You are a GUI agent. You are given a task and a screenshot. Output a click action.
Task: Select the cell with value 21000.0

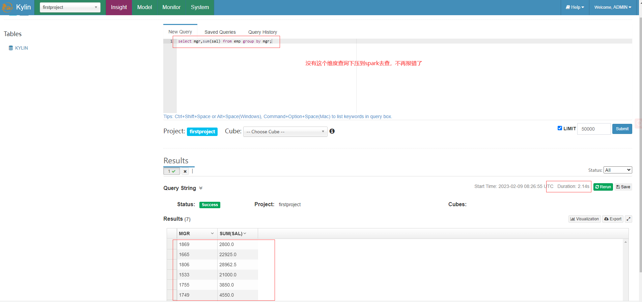tap(238, 275)
